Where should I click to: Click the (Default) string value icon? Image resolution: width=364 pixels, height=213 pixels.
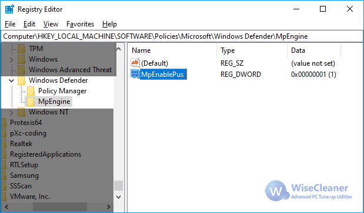point(135,63)
